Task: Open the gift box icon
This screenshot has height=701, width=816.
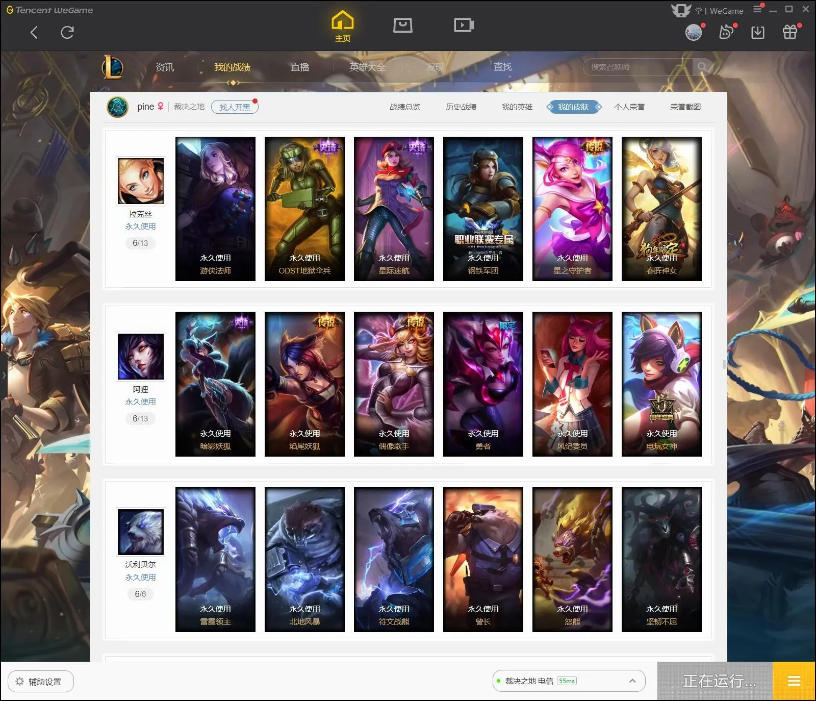Action: (x=790, y=32)
